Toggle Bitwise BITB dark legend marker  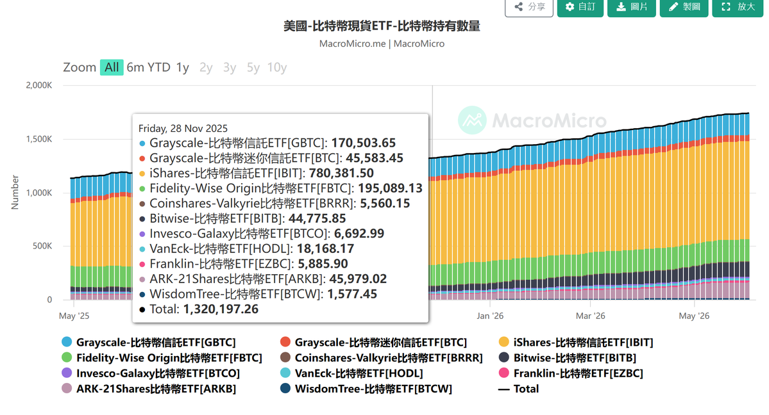pyautogui.click(x=503, y=357)
